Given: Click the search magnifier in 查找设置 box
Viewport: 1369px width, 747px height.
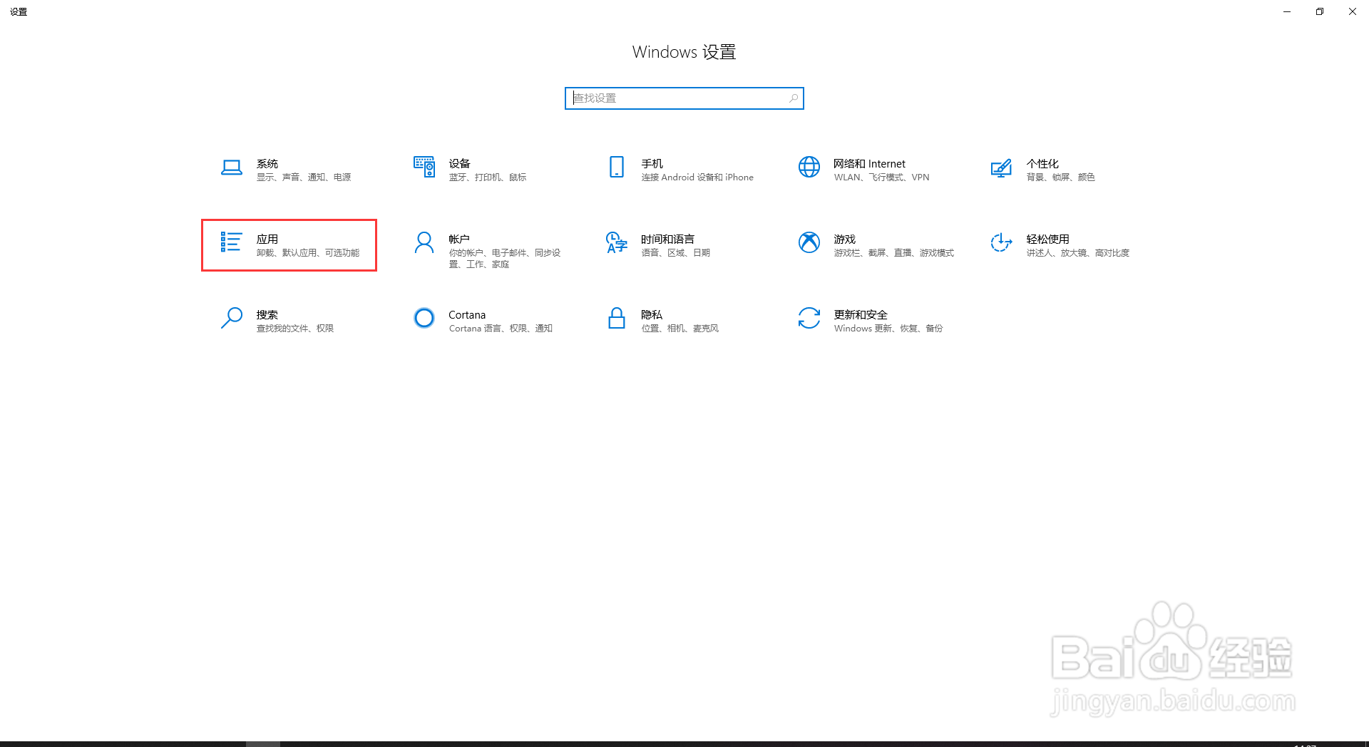Looking at the screenshot, I should (x=793, y=98).
